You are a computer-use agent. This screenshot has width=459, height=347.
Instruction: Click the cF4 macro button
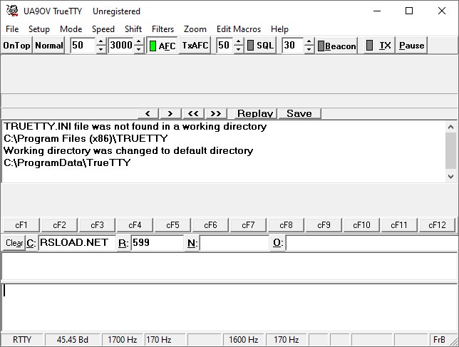pyautogui.click(x=135, y=225)
